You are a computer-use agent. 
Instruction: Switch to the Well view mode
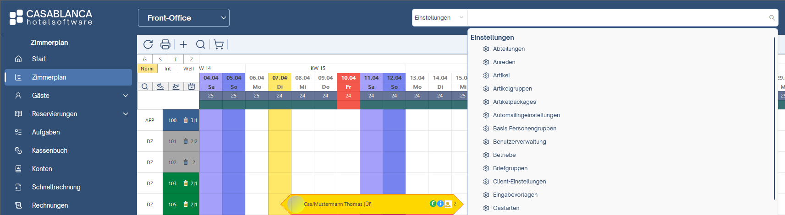(x=188, y=69)
